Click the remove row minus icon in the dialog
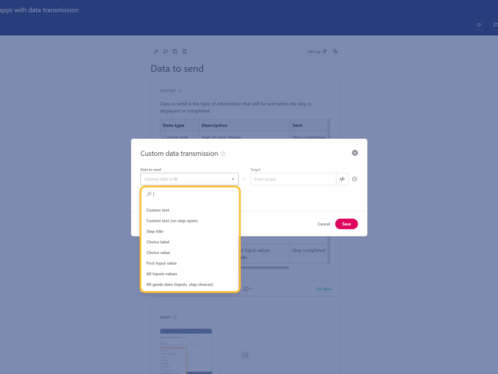Image resolution: width=498 pixels, height=374 pixels. click(x=354, y=179)
